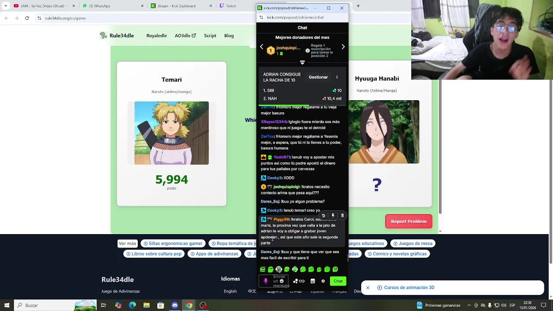The width and height of the screenshot is (553, 311).
Task: Click username Cooky3 saying XDDD
Action: [x=274, y=178]
